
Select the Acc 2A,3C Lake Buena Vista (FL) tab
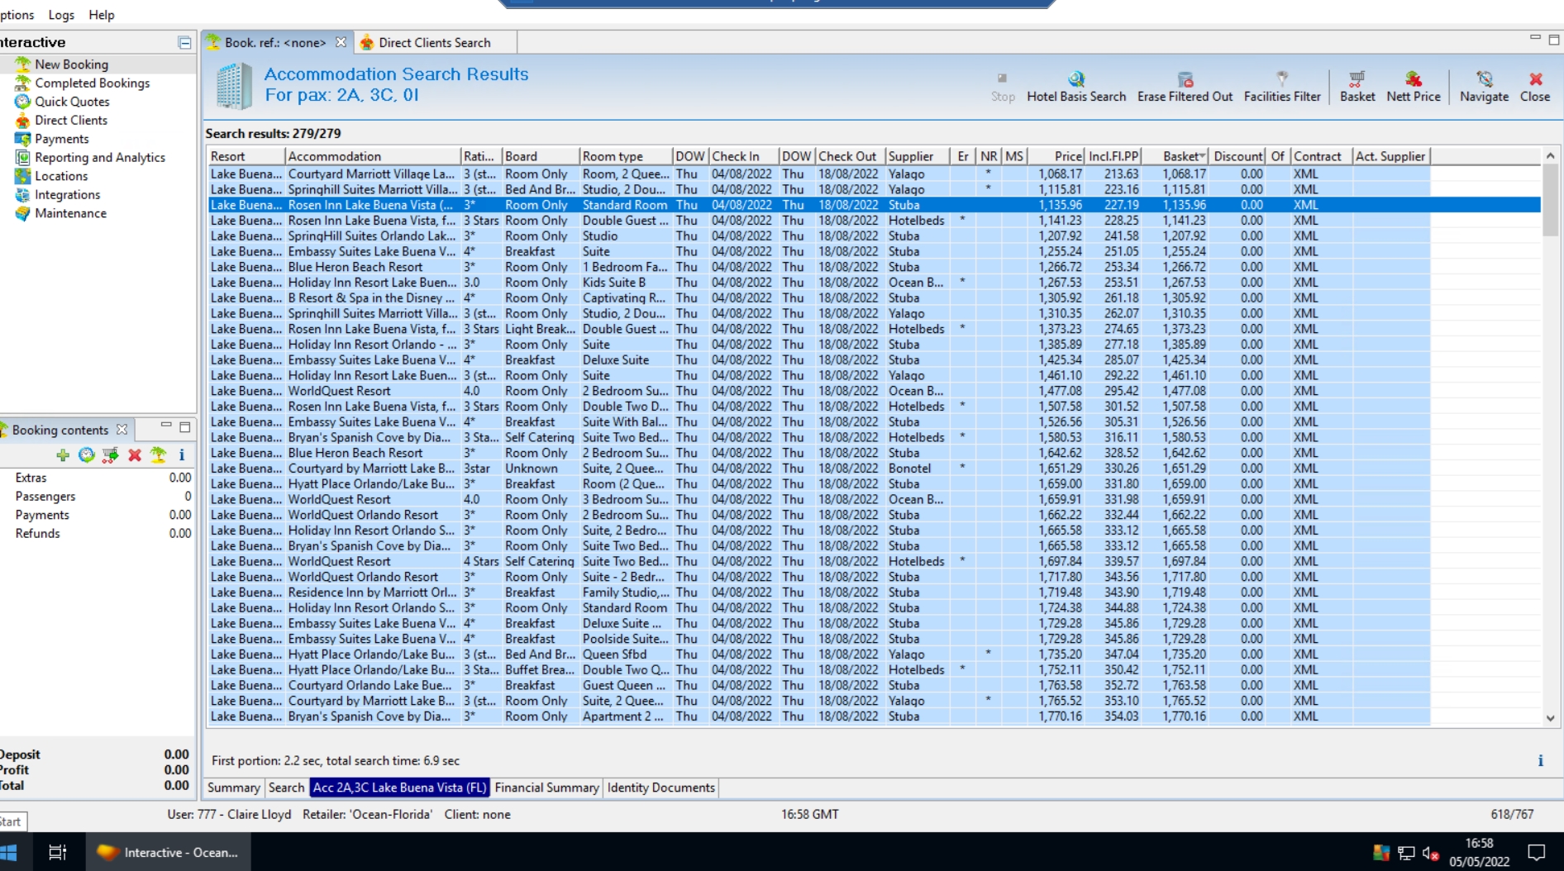click(399, 788)
